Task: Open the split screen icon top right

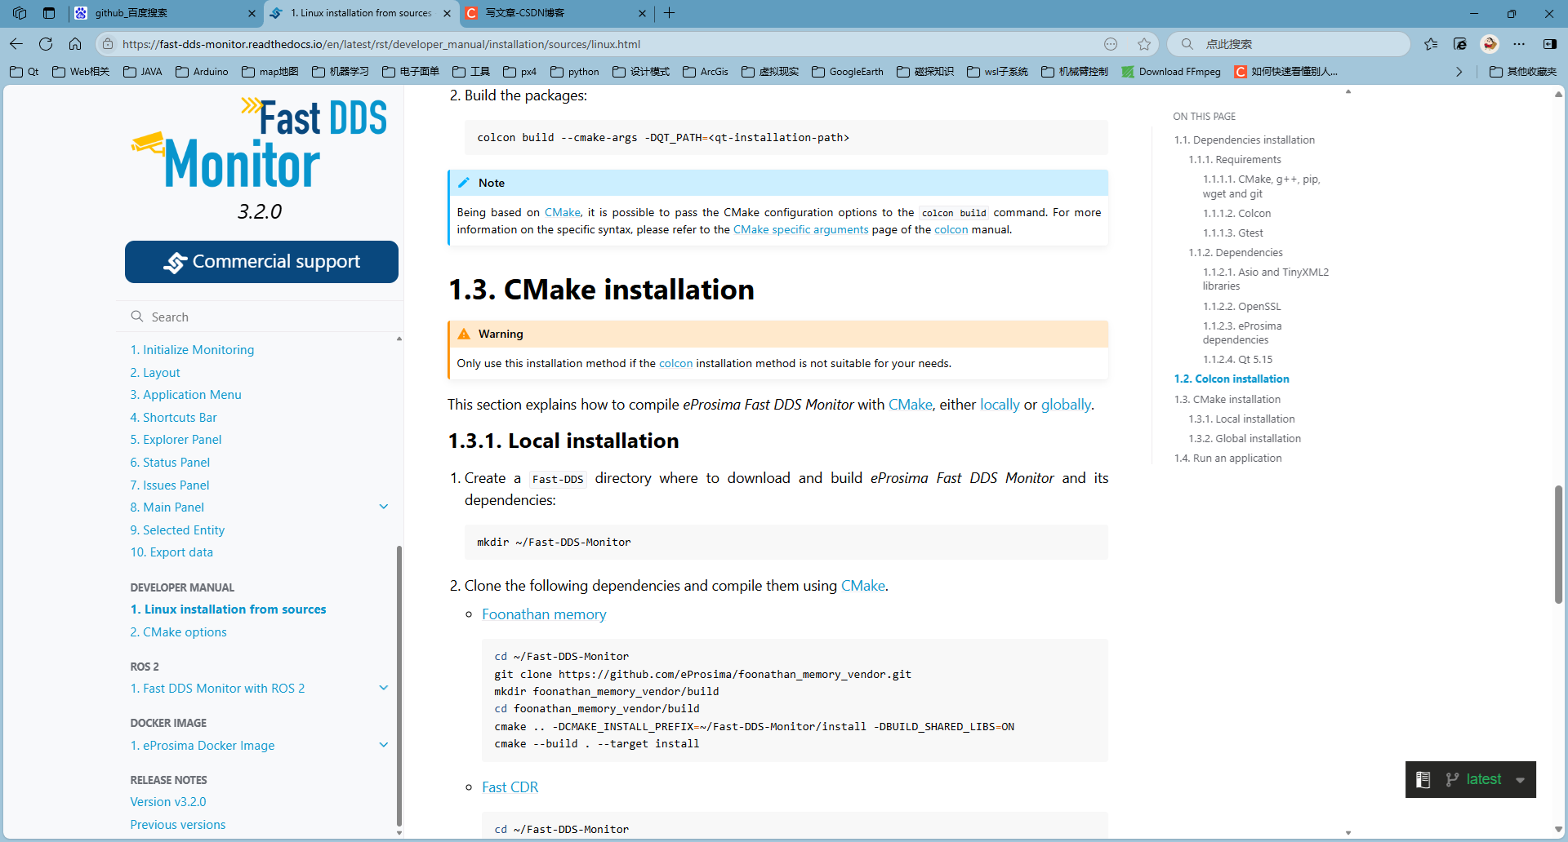Action: [1551, 44]
